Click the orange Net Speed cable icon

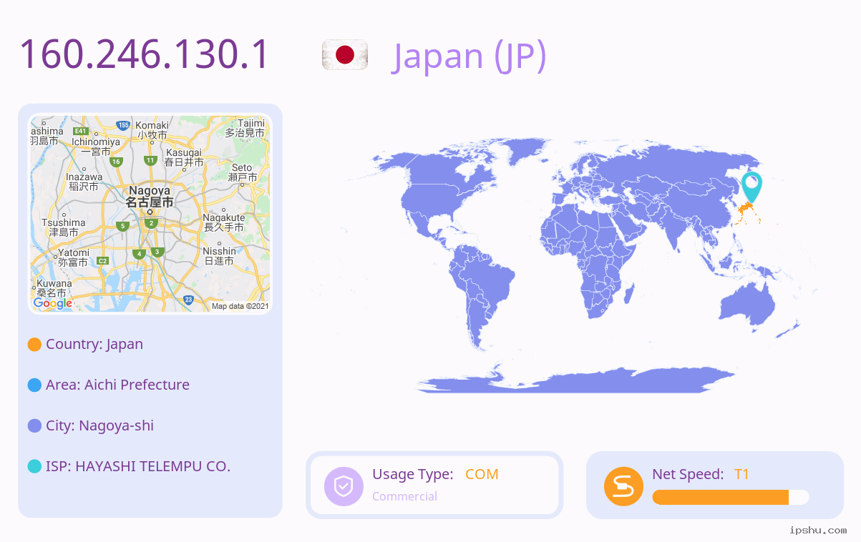[x=623, y=486]
